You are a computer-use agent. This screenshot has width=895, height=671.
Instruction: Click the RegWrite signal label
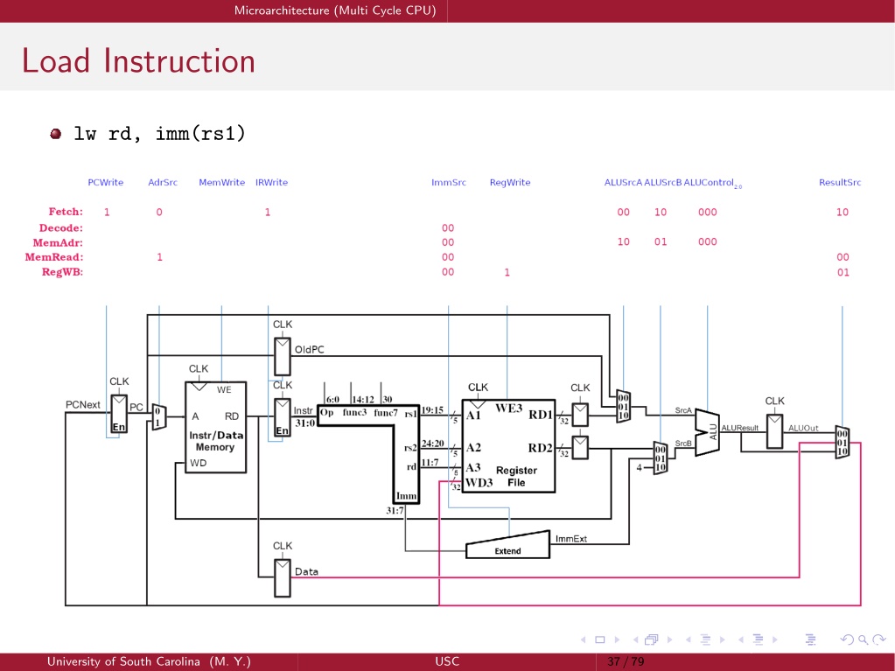tap(510, 183)
